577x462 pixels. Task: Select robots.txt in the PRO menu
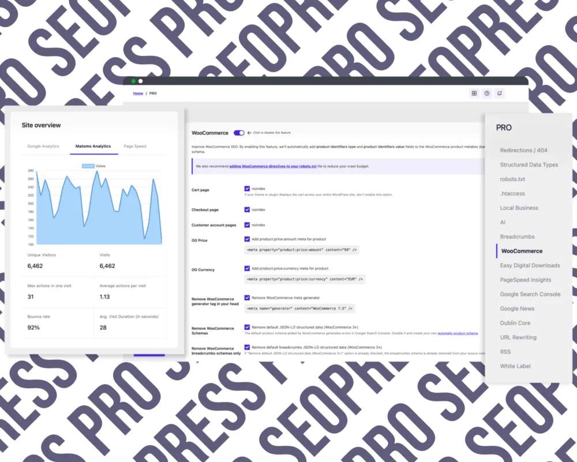click(x=512, y=179)
